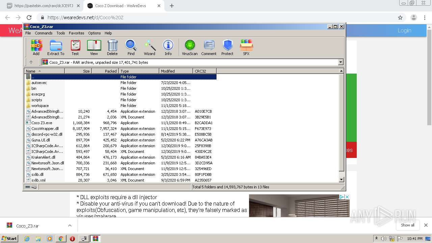Click Show all downloads button
432x243 pixels.
(x=407, y=225)
